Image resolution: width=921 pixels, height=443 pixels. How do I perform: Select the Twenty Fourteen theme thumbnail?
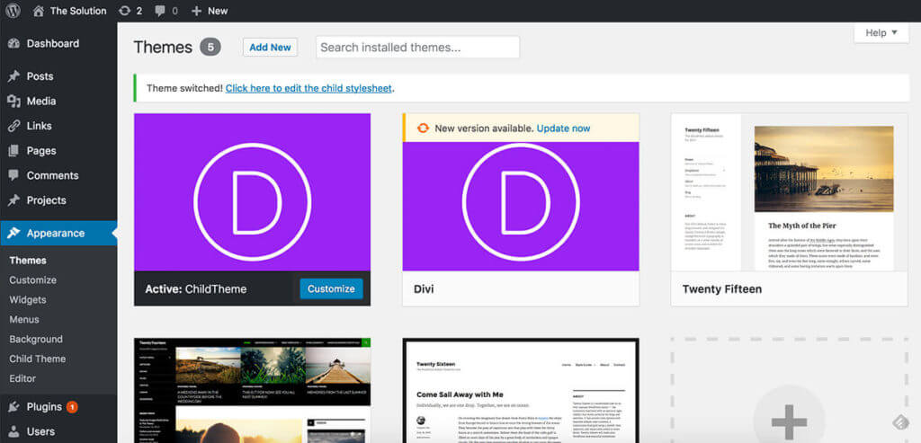click(253, 391)
